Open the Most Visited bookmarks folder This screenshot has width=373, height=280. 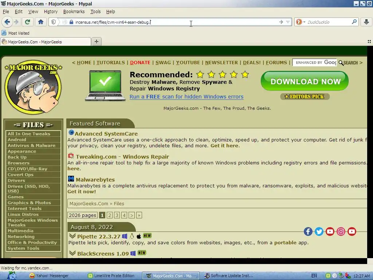tap(15, 33)
